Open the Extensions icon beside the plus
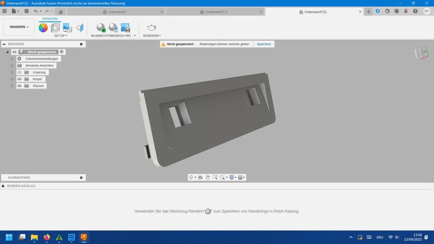Viewport: 434px width, 244px height. pos(378,11)
